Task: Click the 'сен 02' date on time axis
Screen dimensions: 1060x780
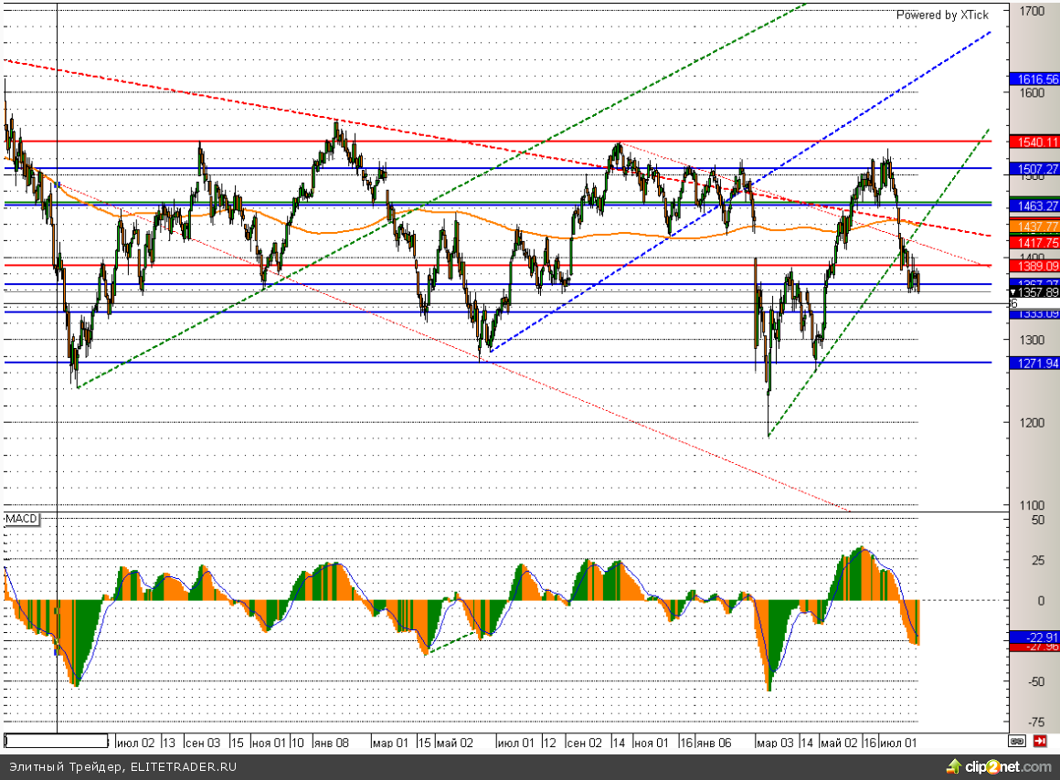Action: (583, 743)
